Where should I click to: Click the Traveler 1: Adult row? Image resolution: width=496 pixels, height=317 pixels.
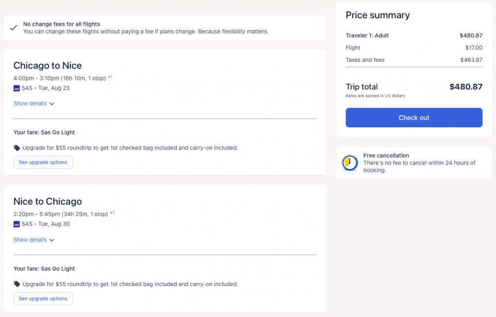click(x=367, y=35)
